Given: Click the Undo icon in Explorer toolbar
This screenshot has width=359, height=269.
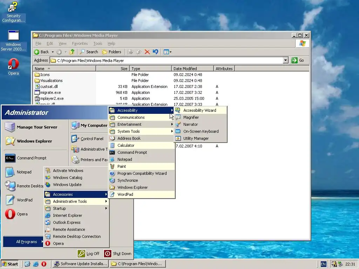Looking at the screenshot, I should point(155,52).
